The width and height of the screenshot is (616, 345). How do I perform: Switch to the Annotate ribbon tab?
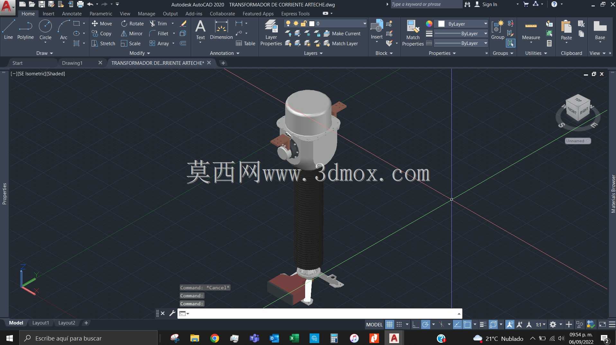72,14
